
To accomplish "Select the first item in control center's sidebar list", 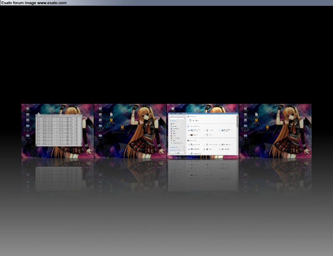I will pyautogui.click(x=171, y=124).
